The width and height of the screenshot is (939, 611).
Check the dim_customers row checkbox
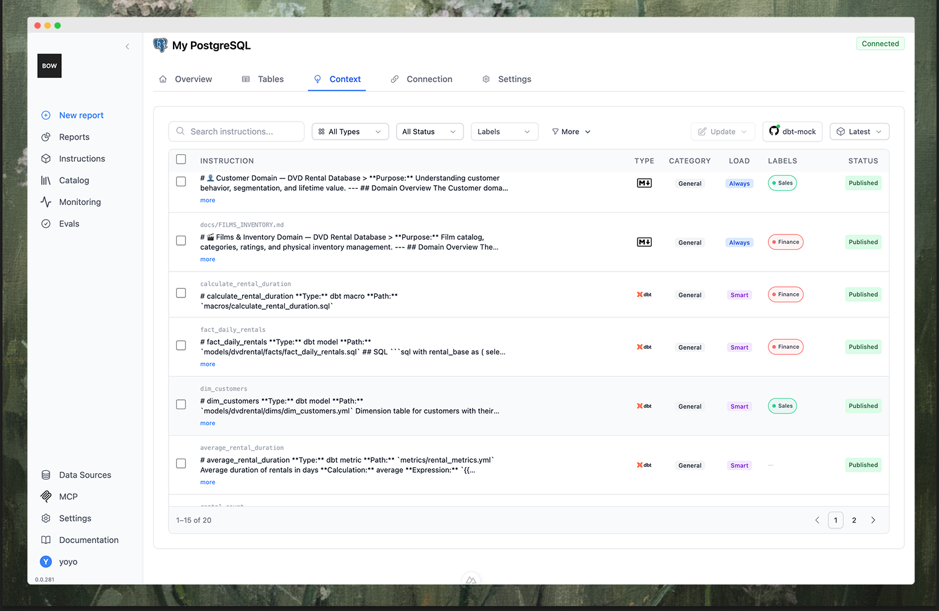[181, 405]
